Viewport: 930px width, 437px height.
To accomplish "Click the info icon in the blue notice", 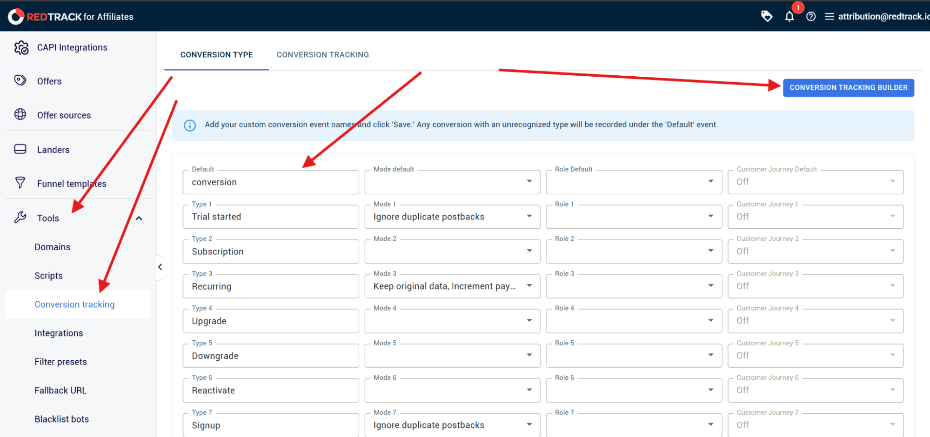I will [190, 125].
